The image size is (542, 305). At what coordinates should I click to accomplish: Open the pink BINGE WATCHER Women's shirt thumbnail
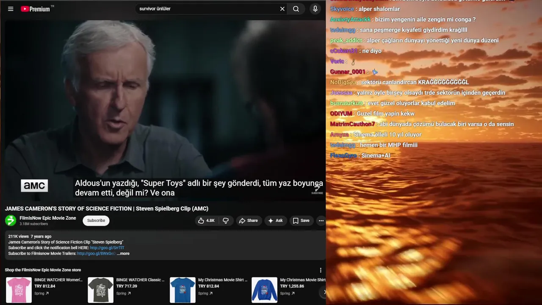click(19, 290)
